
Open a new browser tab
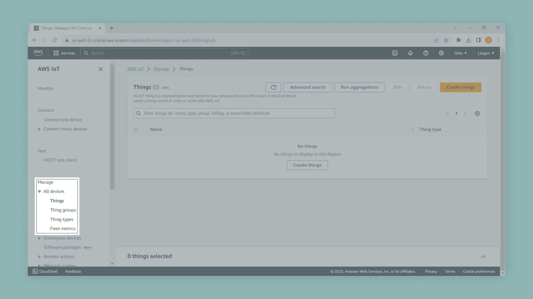pos(112,28)
